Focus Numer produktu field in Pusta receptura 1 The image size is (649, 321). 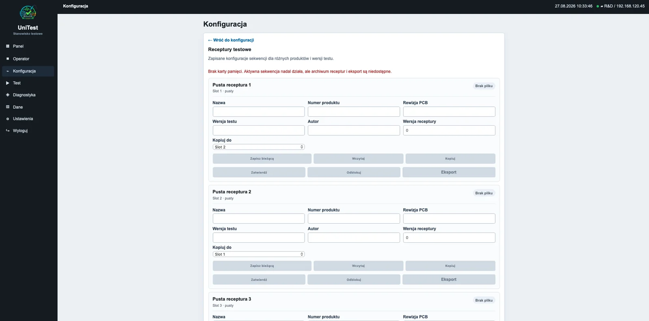[x=354, y=111]
